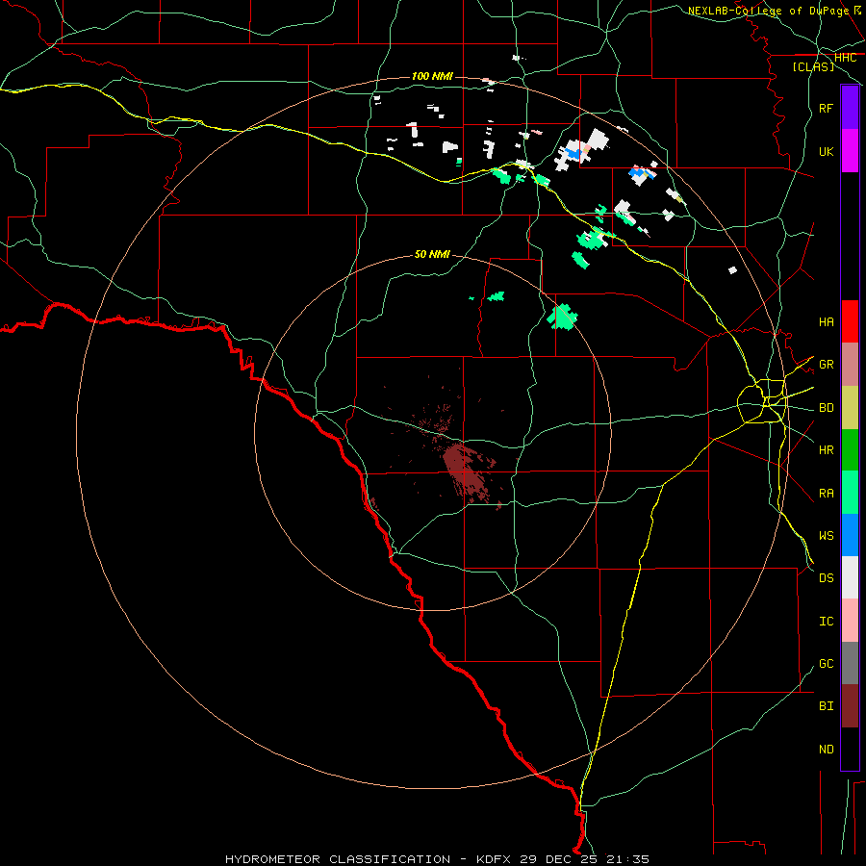Click the ND black legend swatch

pos(850,749)
